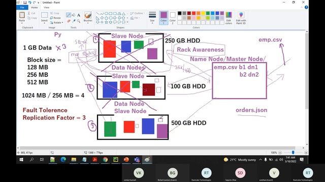
Task: Click the Paste clipboard icon
Action: pos(22,15)
